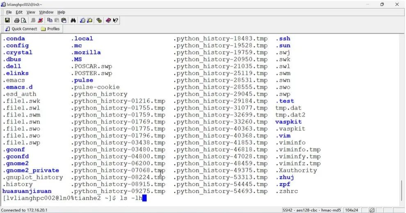Screen dimensions: 406x213
Task: Click the 'tmp.dat2' file name
Action: tap(290, 115)
